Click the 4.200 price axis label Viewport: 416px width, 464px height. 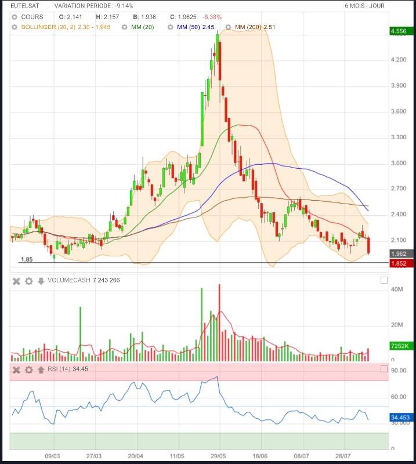point(399,60)
